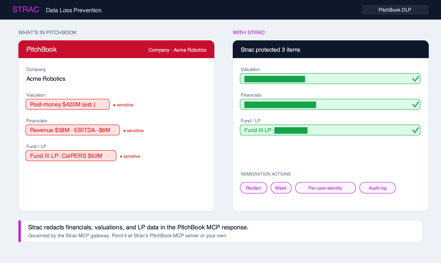The height and width of the screenshot is (263, 441).
Task: Click the Post-money $420M (est.) field
Action: pyautogui.click(x=67, y=104)
